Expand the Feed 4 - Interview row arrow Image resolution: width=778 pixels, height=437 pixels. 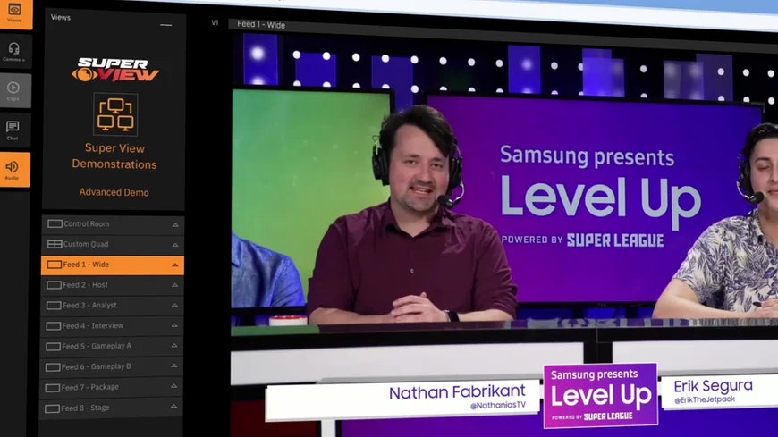(174, 325)
